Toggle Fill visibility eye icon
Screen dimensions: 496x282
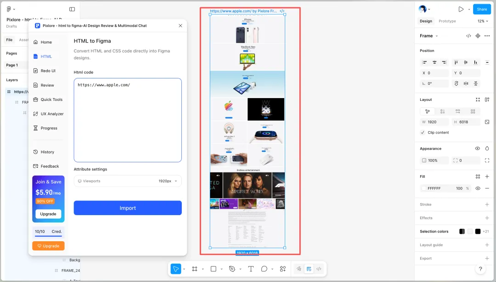[x=478, y=188]
